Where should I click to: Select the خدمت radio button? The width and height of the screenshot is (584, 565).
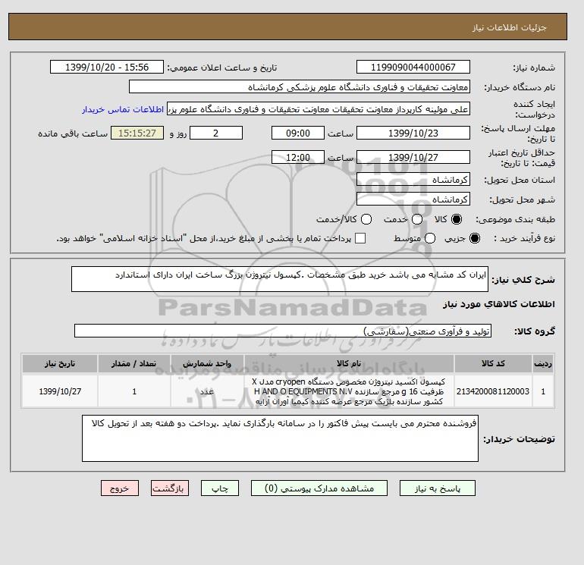417,219
